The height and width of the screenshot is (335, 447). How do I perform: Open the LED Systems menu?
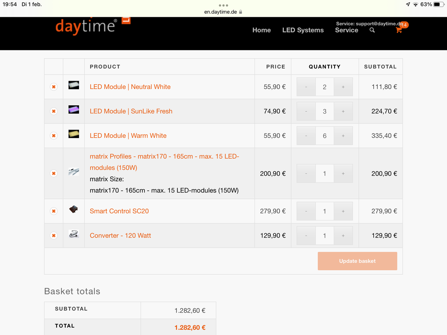tap(303, 30)
